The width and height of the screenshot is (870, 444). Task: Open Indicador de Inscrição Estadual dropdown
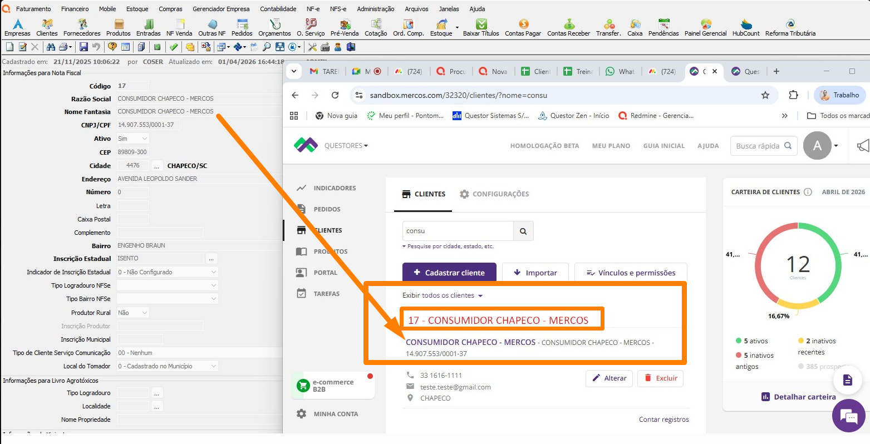point(168,272)
